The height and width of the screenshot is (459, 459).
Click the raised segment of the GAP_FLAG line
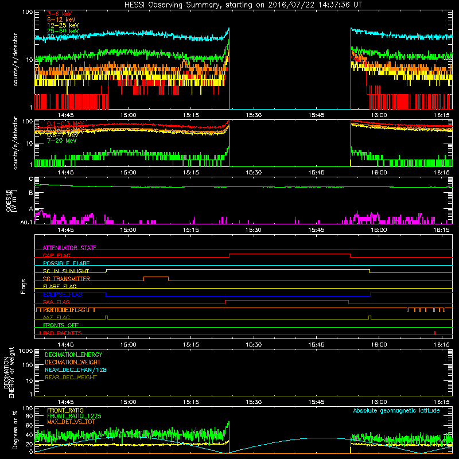pyautogui.click(x=290, y=254)
